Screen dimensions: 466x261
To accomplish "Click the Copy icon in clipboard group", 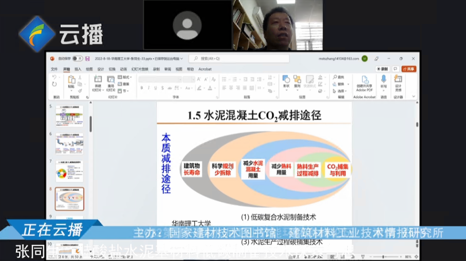I will [x=80, y=84].
